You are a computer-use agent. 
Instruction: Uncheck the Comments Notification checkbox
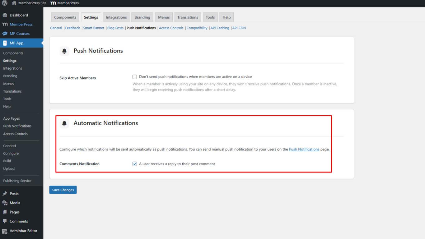135,164
